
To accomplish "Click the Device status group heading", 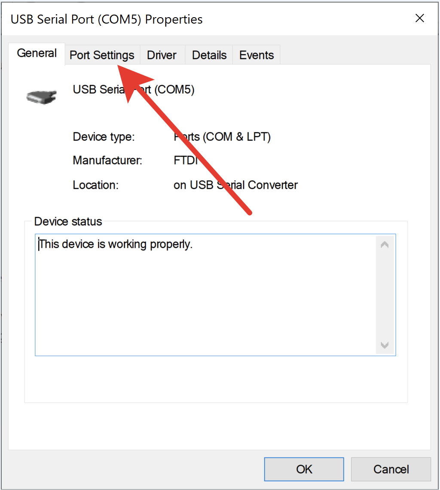I will click(68, 222).
